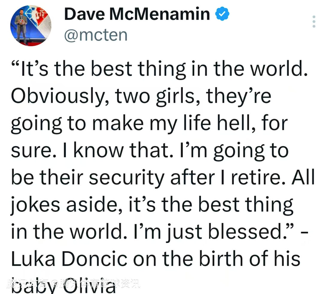Click the Dave McMenamin display name

tap(137, 14)
